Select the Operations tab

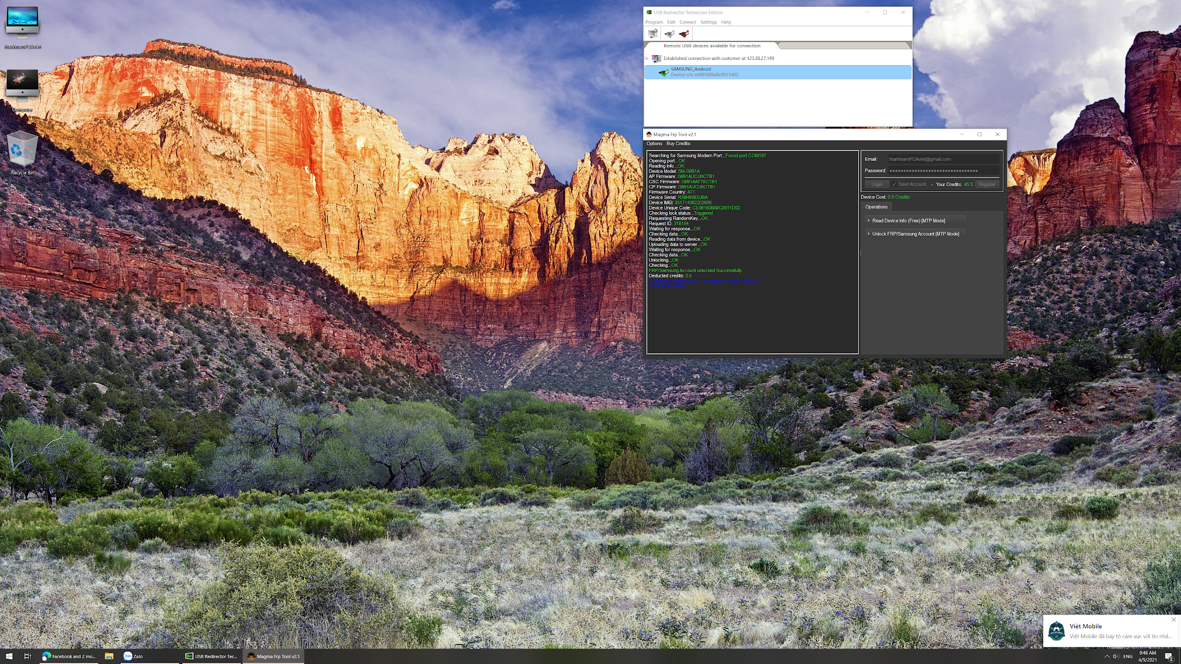tap(876, 207)
